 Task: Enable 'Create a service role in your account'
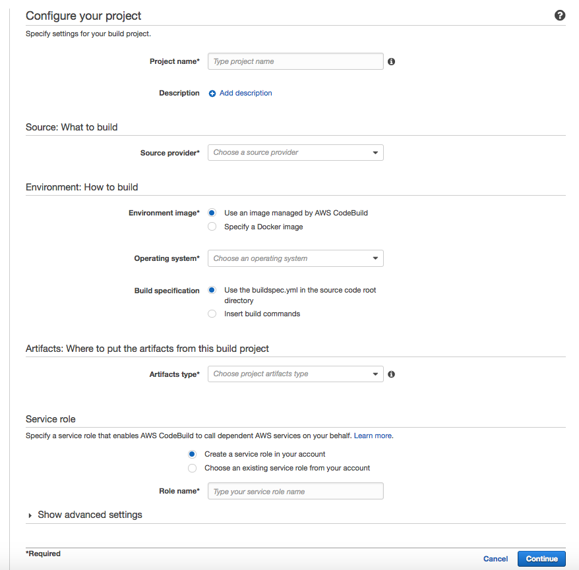[x=192, y=454]
